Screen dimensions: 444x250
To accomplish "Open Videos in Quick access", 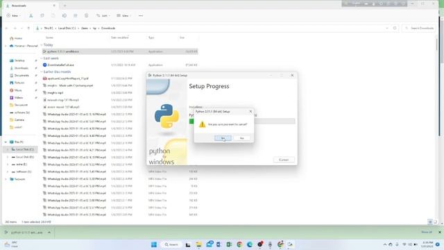I will 19,97.
